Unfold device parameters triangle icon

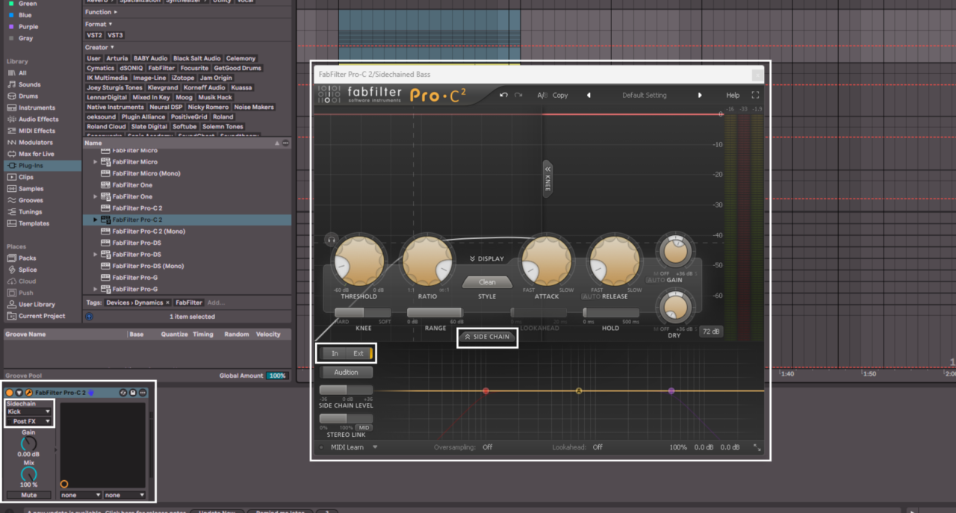coord(19,393)
